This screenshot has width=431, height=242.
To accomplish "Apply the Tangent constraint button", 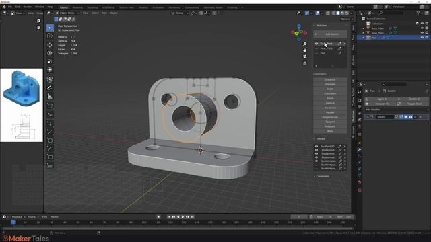I will click(330, 122).
